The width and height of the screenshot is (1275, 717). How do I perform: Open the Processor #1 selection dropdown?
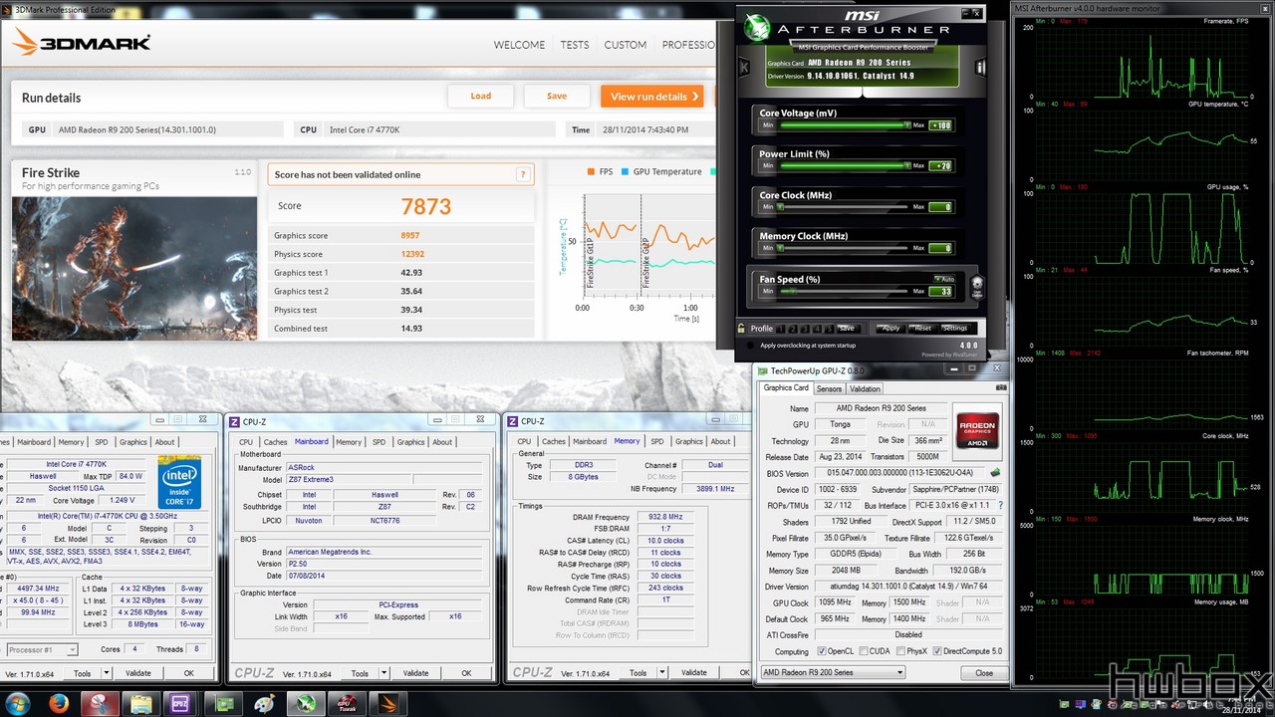tap(43, 650)
